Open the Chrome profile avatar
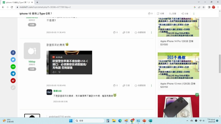This screenshot has width=221, height=124. (213, 7)
